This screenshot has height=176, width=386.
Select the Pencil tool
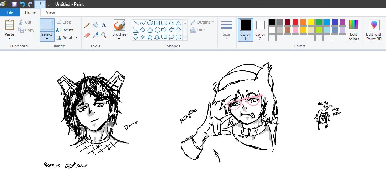[87, 25]
